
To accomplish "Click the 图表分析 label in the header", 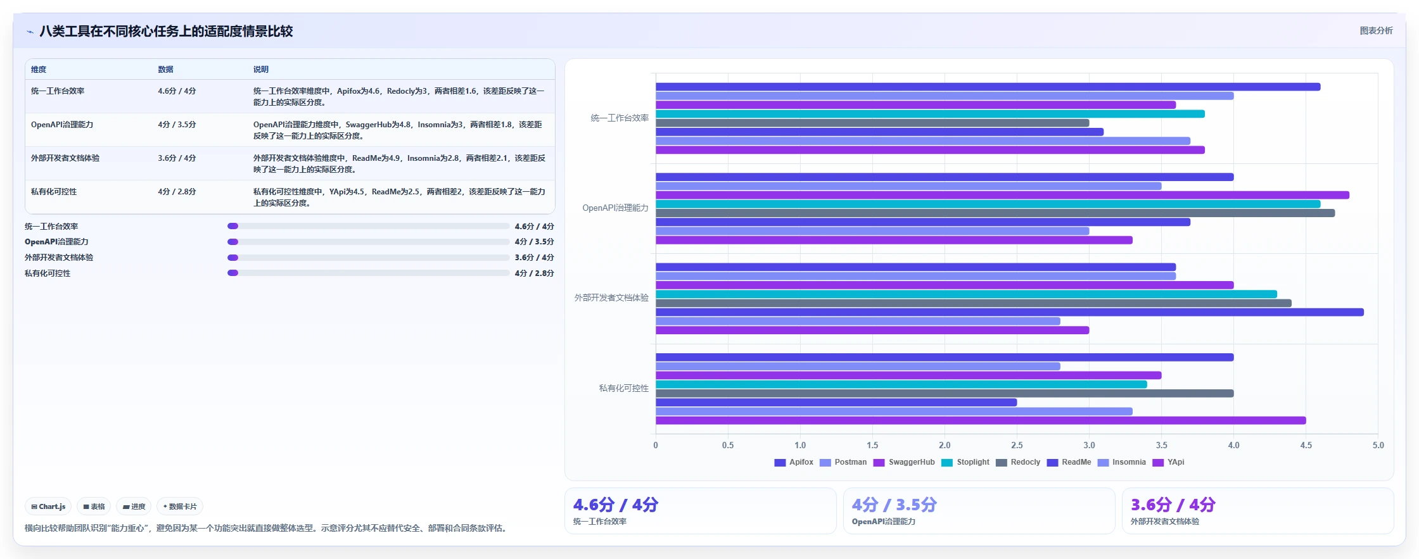I will coord(1376,30).
